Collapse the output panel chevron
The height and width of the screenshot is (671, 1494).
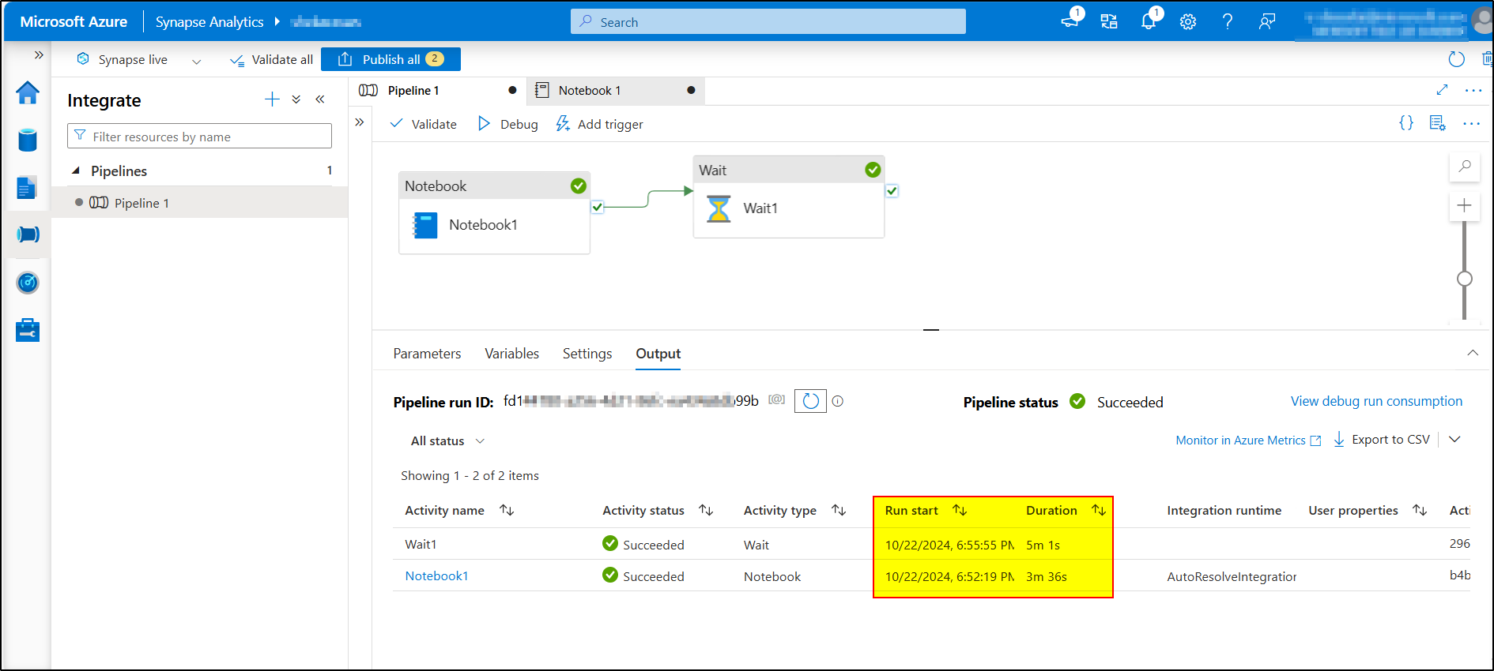coord(1473,353)
